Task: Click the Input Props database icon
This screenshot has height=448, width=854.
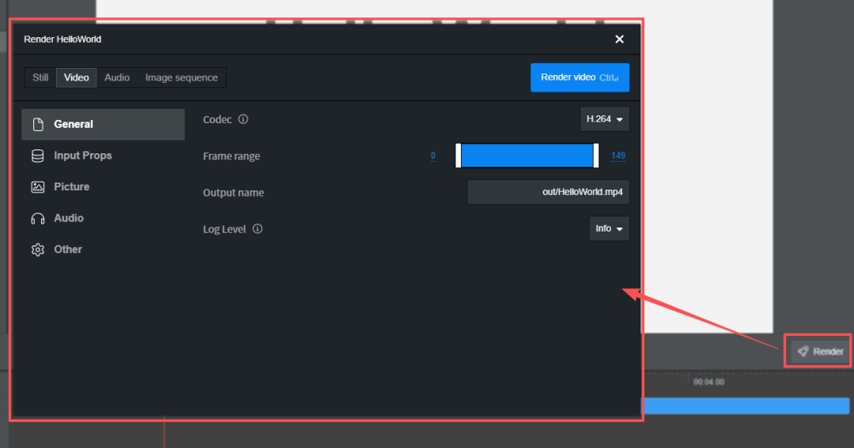Action: click(x=37, y=156)
